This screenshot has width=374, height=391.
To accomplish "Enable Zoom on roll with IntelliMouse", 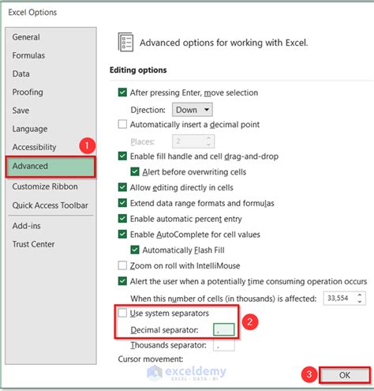I will pyautogui.click(x=122, y=265).
